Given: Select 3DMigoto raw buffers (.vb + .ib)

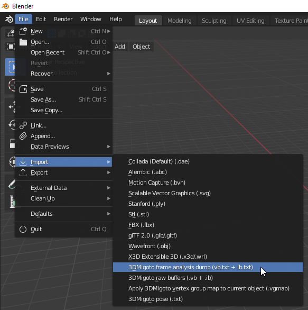Looking at the screenshot, I should coord(208,278).
